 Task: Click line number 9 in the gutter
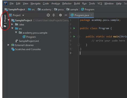coord(70,53)
